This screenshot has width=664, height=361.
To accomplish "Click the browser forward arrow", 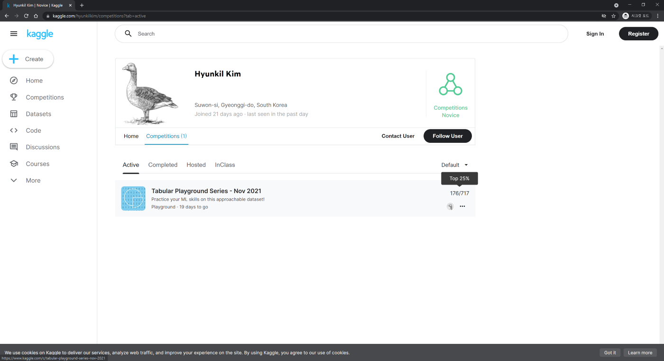I will click(17, 16).
